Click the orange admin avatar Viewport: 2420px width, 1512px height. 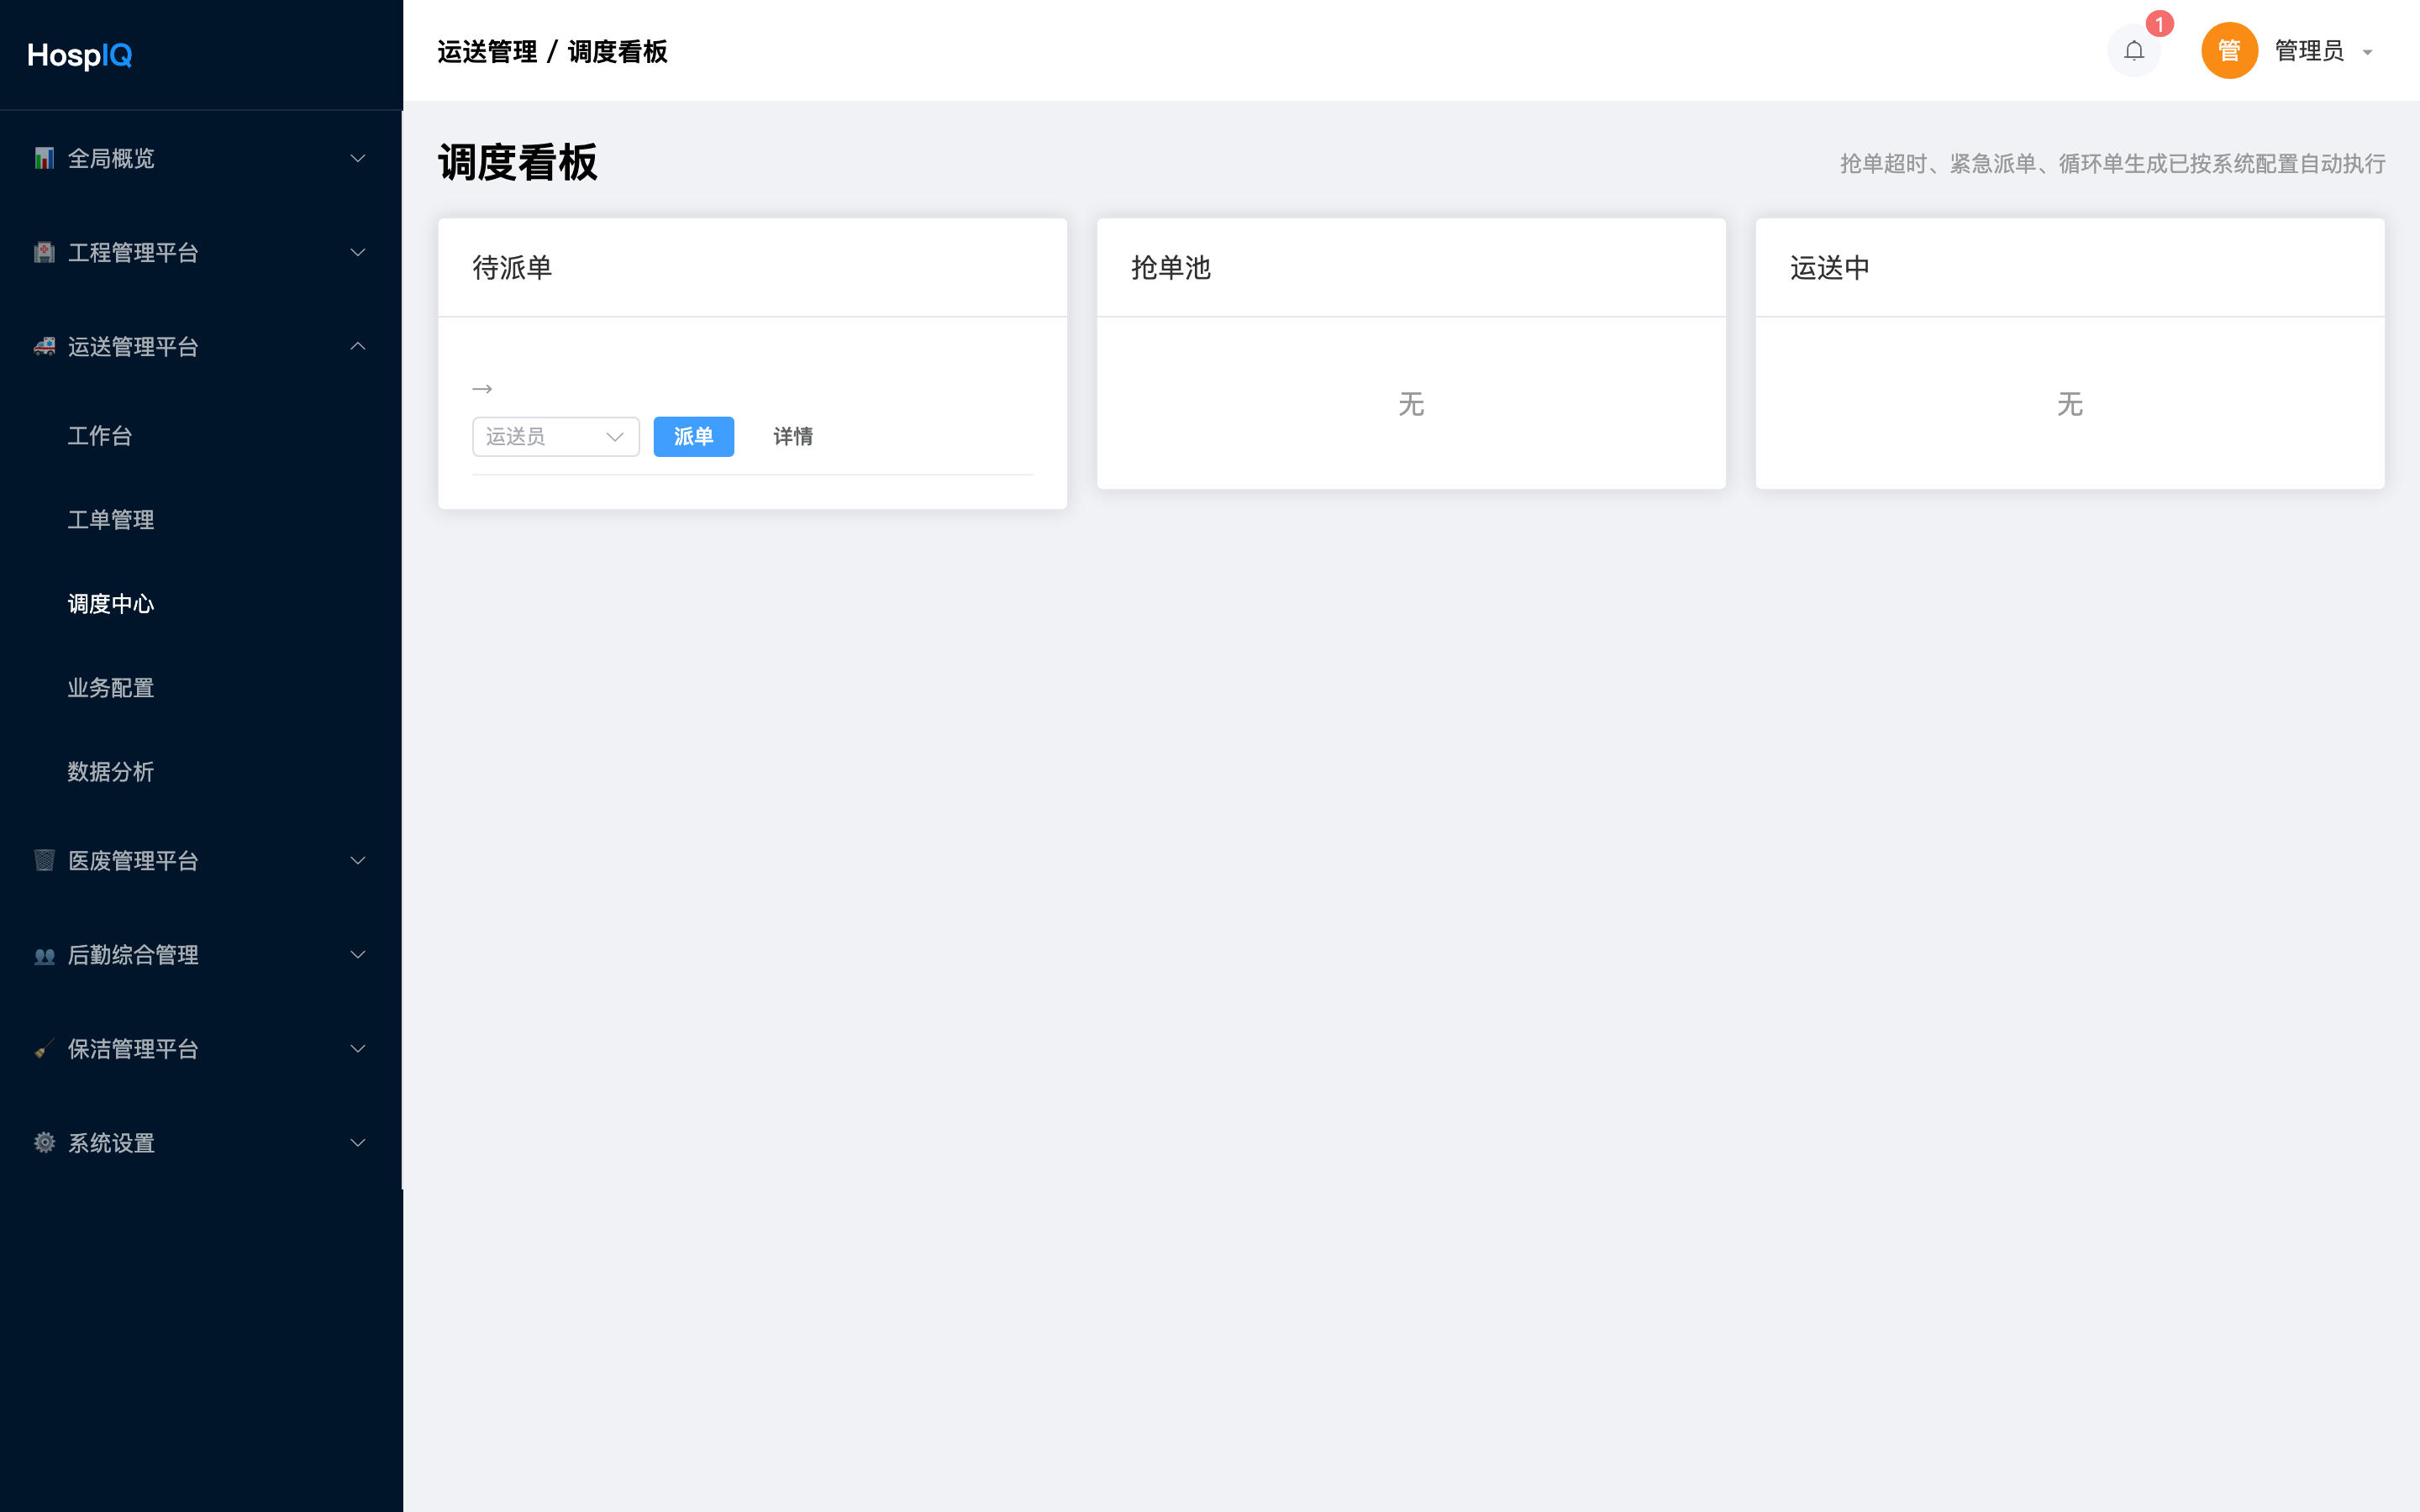coord(2229,51)
